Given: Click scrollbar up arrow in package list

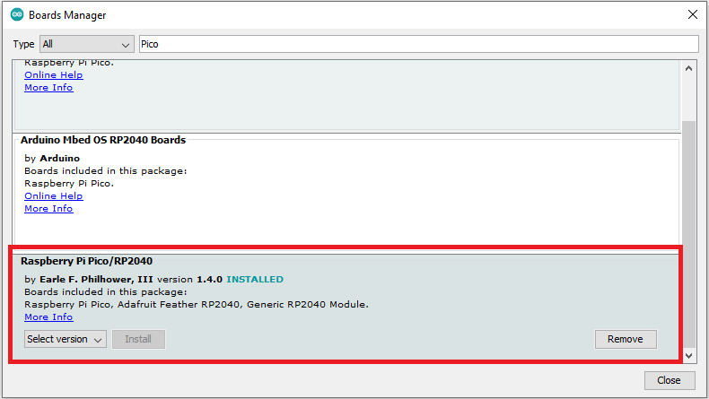Looking at the screenshot, I should tap(688, 69).
